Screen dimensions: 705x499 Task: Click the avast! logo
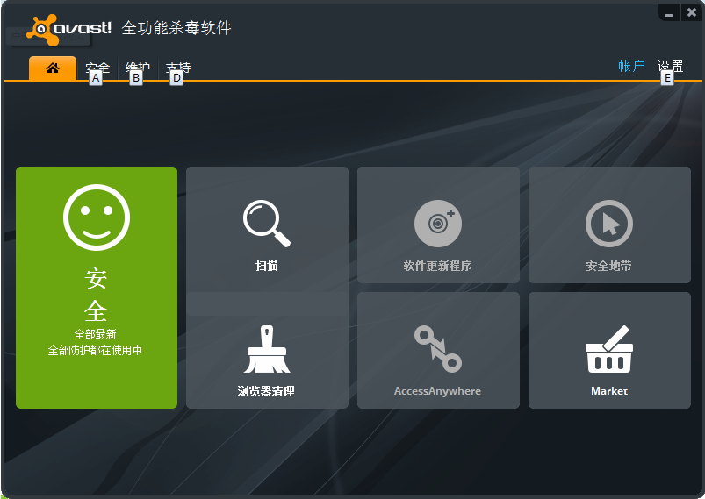(x=68, y=29)
